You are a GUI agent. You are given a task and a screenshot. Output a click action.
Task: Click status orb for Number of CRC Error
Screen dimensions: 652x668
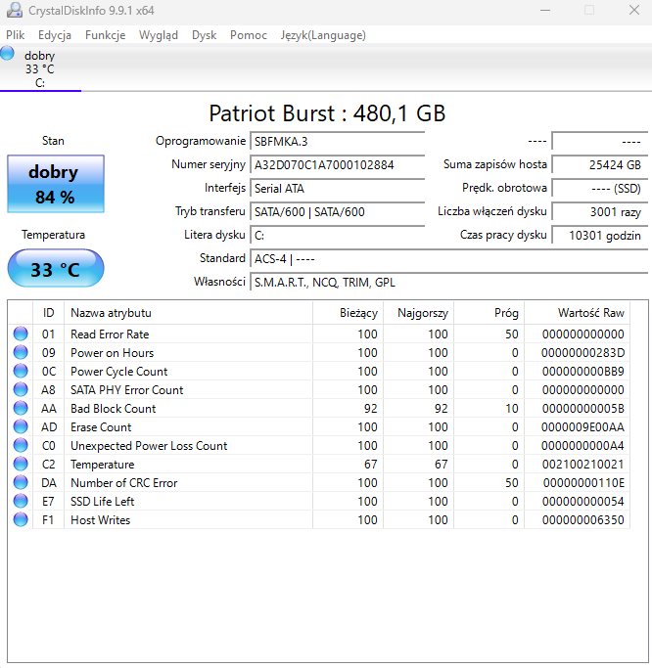21,482
